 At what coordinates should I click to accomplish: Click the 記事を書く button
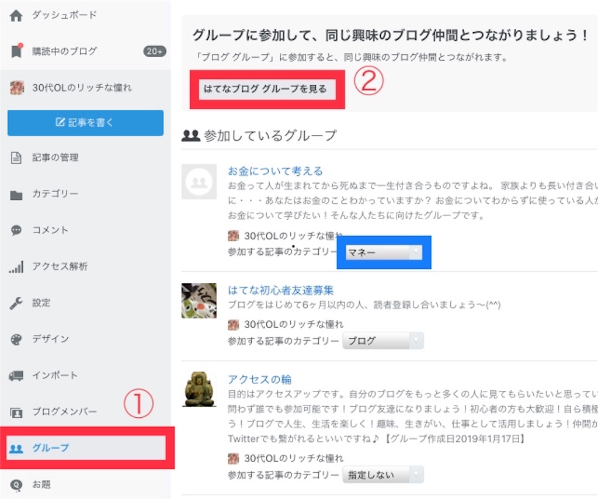[x=85, y=123]
